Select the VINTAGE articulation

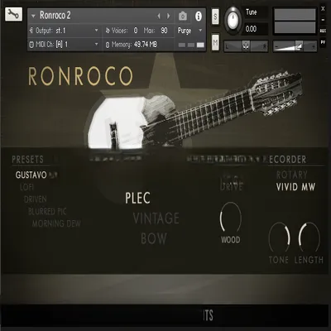tap(156, 218)
